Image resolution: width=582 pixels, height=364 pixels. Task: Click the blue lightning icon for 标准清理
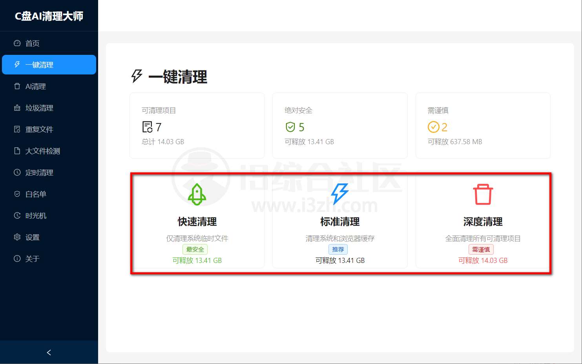coord(339,193)
